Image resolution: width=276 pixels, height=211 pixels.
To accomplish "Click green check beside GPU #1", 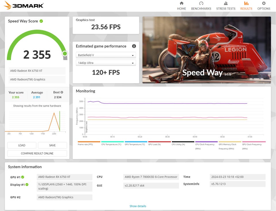I will 23,177.
